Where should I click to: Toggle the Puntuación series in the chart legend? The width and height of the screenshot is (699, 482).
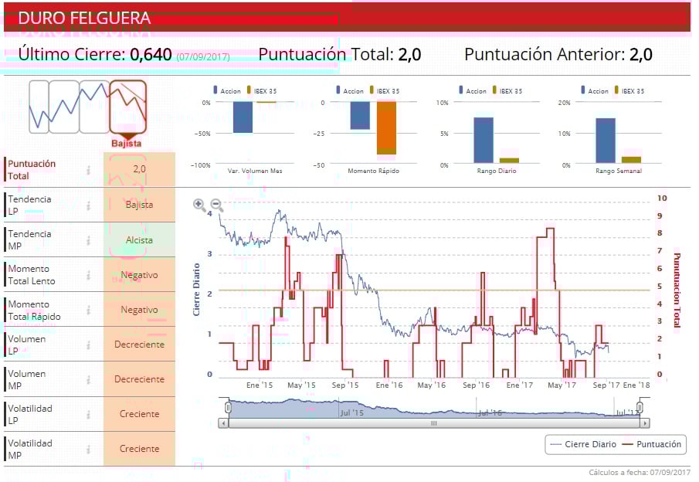[652, 445]
